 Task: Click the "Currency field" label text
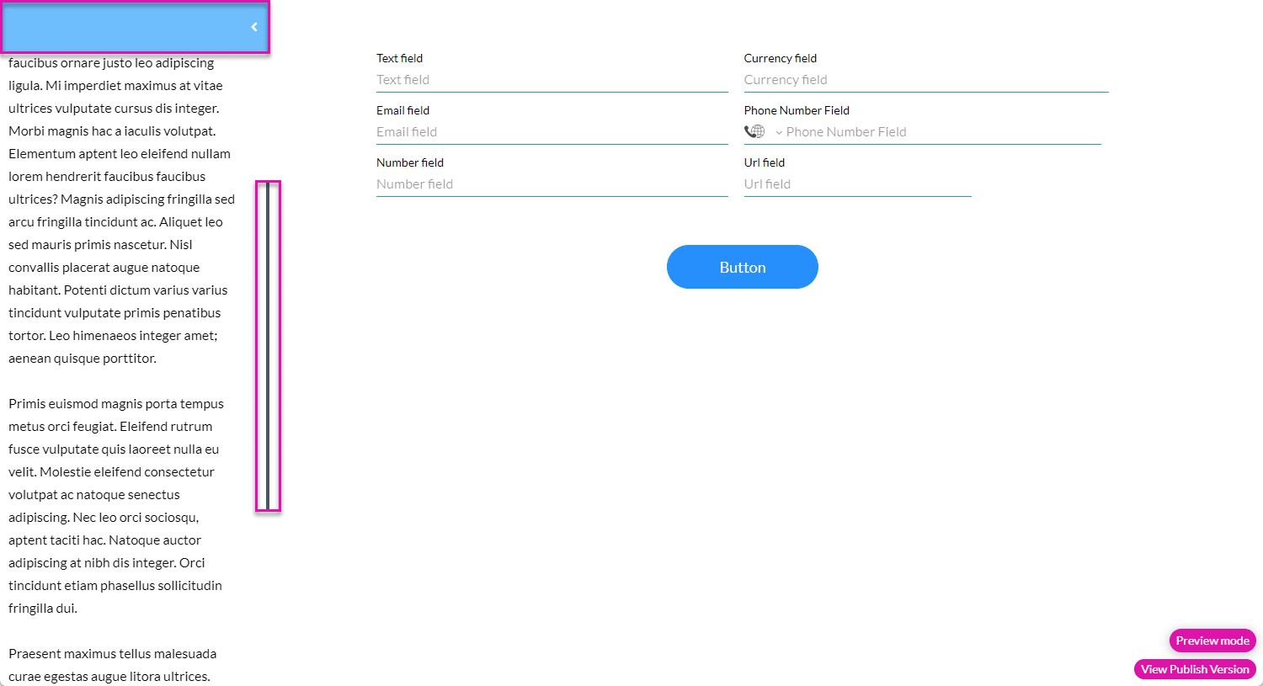click(x=780, y=58)
